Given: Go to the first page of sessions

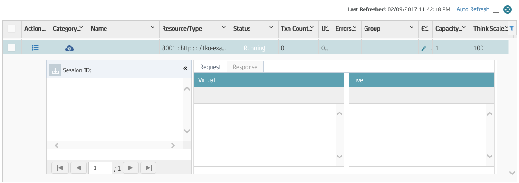Looking at the screenshot, I should tap(60, 168).
